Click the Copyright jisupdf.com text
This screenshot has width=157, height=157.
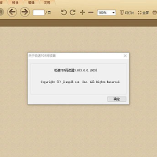[80, 82]
